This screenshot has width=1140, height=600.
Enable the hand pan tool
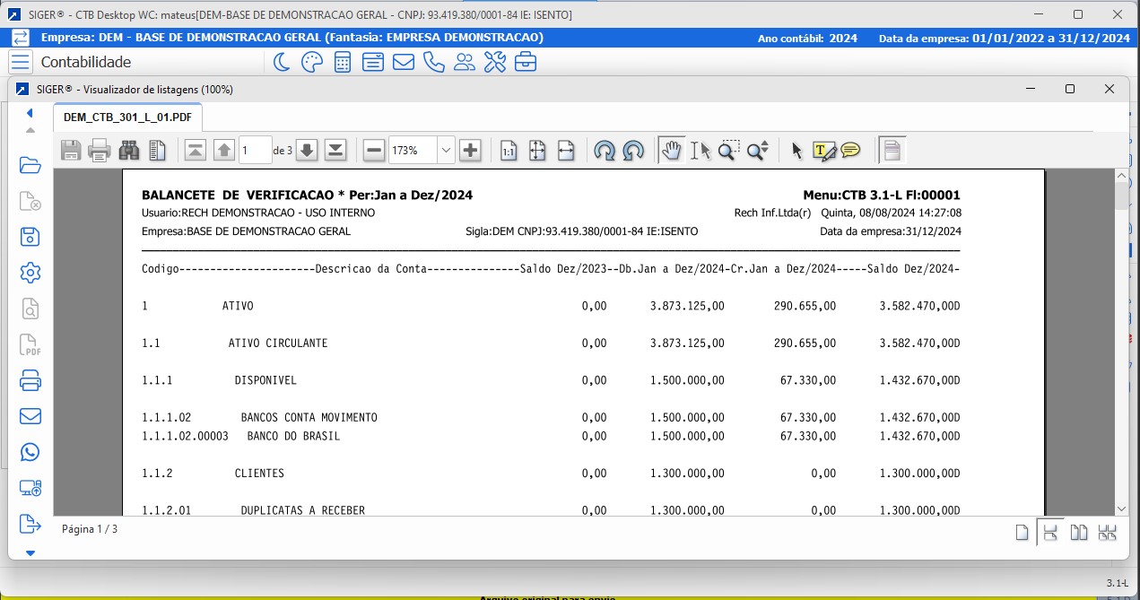point(670,151)
